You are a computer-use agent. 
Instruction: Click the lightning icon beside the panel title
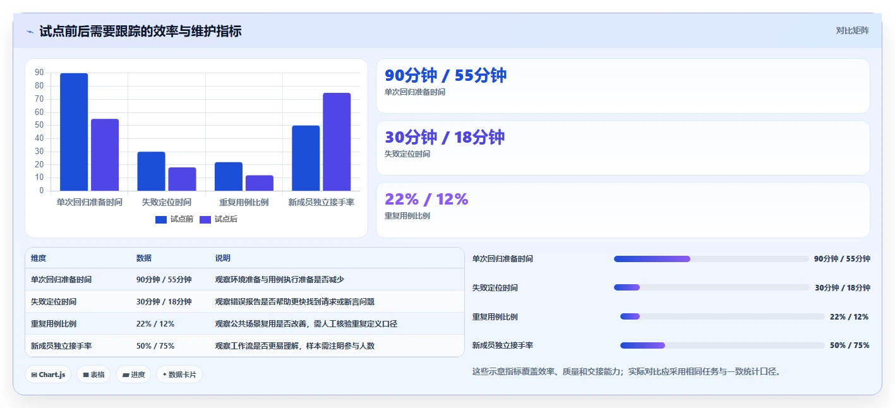tap(30, 31)
